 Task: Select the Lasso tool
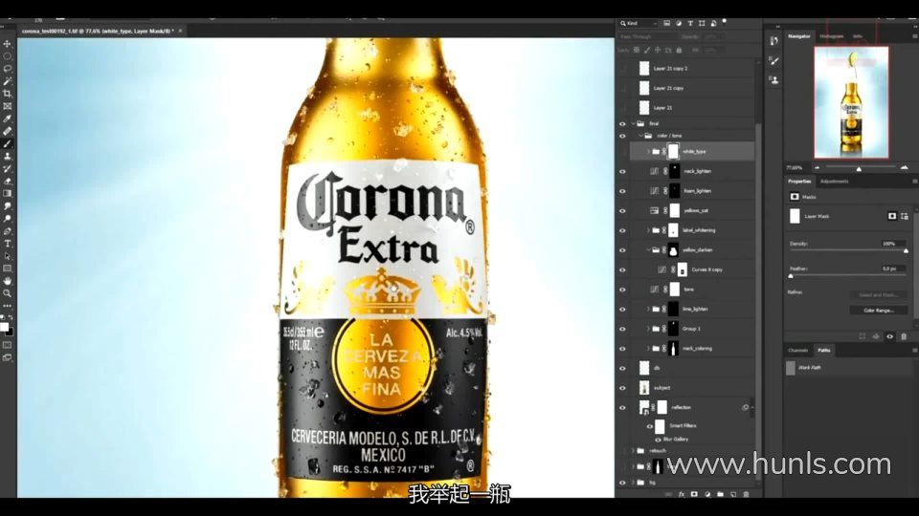(7, 69)
